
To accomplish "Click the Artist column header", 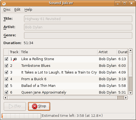I will click(107, 52).
